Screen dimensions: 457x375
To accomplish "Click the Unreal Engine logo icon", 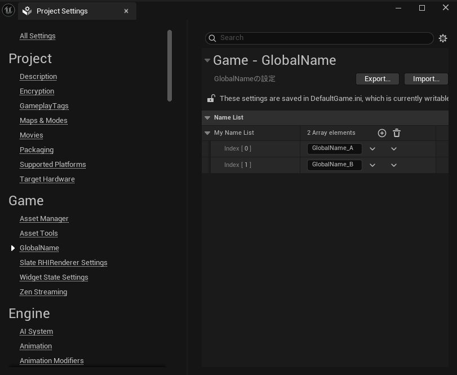I will tap(8, 11).
